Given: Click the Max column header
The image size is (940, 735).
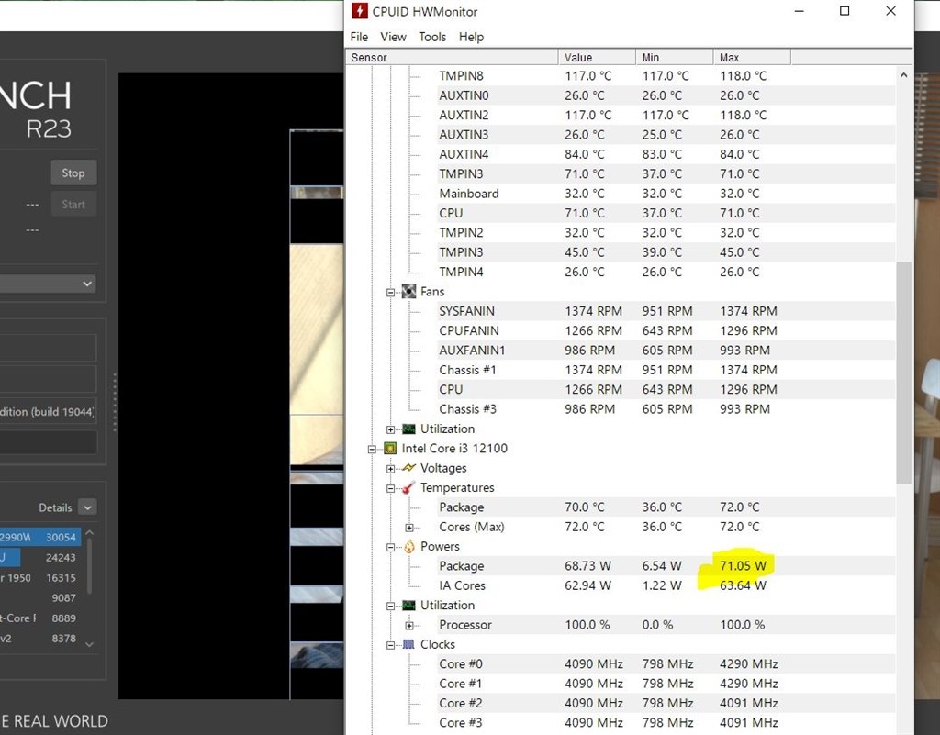Looking at the screenshot, I should pyautogui.click(x=753, y=58).
